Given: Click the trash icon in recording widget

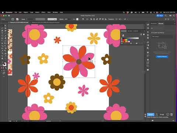Looking at the screenshot, I should [171, 115].
